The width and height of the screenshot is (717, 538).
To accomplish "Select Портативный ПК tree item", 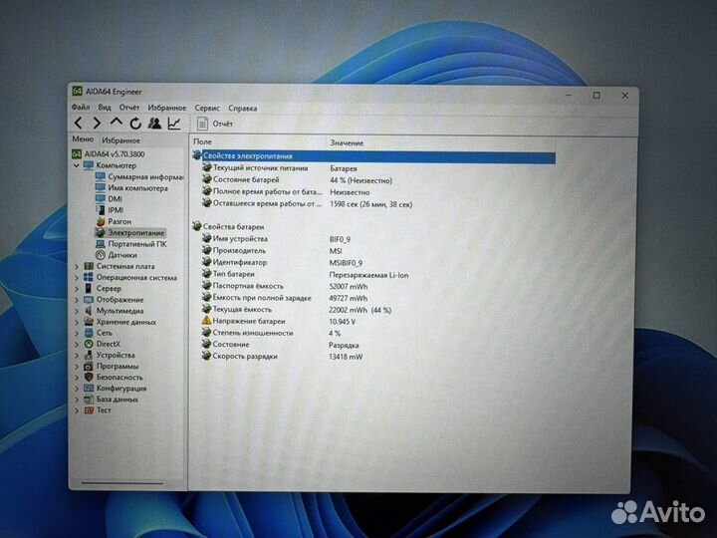I will (136, 244).
